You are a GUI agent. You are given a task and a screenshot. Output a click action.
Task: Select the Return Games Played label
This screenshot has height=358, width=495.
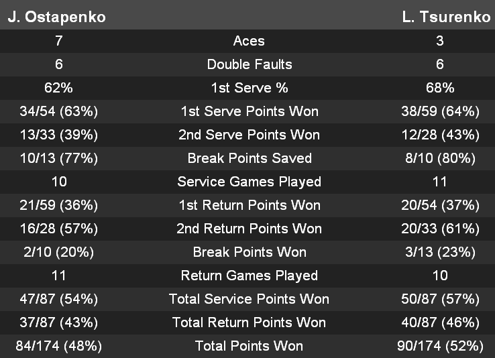click(249, 276)
